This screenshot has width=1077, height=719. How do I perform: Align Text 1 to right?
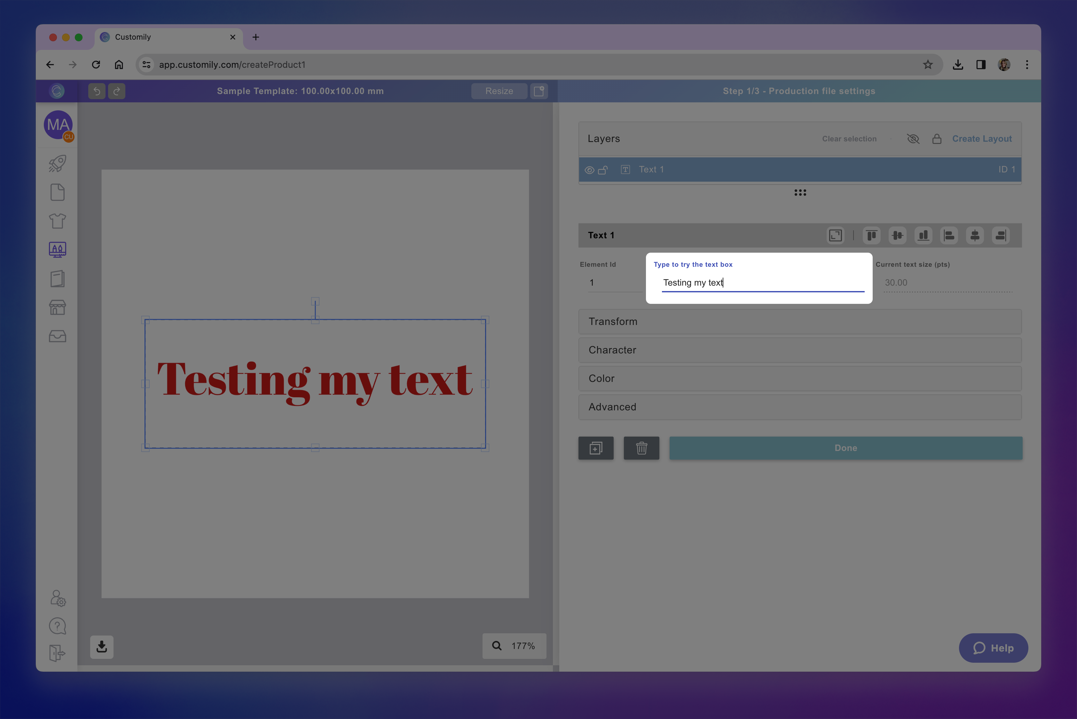coord(1001,235)
